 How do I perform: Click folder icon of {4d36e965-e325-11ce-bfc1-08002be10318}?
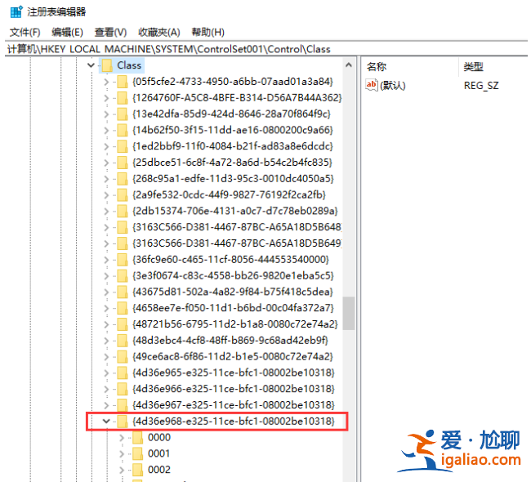click(x=122, y=373)
